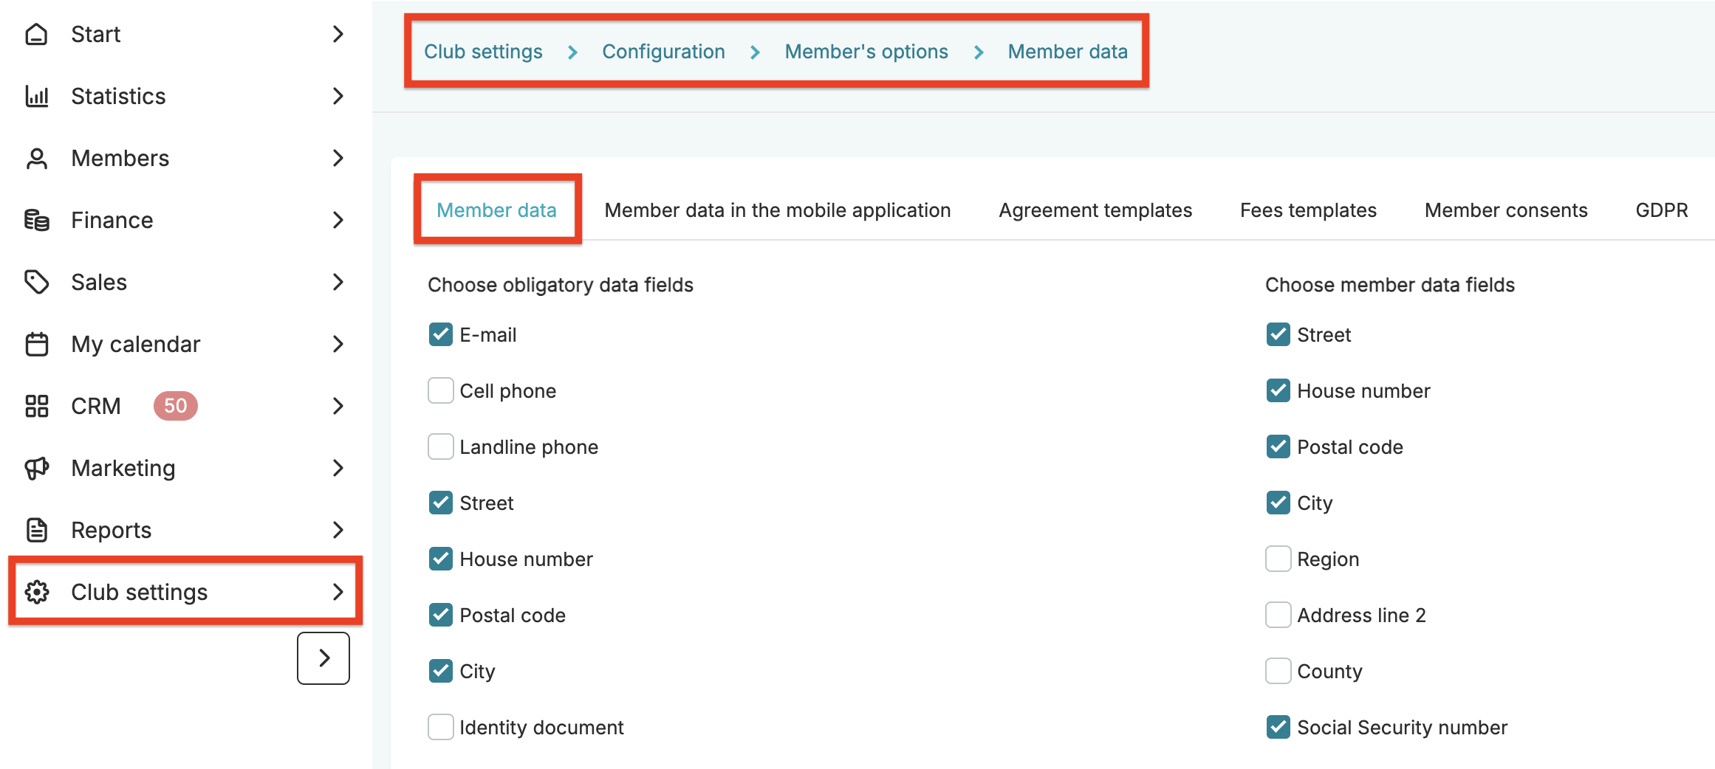Viewport: 1715px width, 769px height.
Task: Check the Identity document checkbox
Action: (x=441, y=728)
